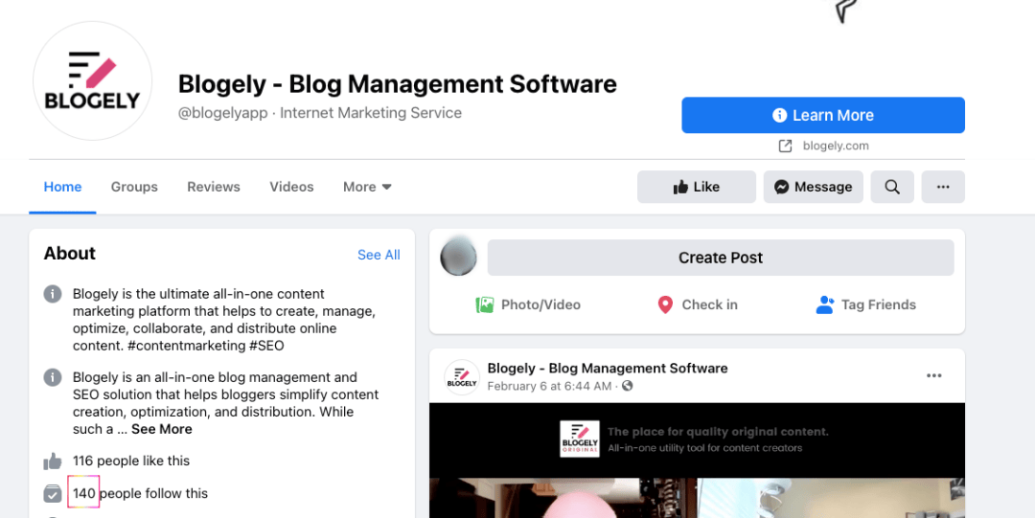Select the Check in option

coord(698,304)
